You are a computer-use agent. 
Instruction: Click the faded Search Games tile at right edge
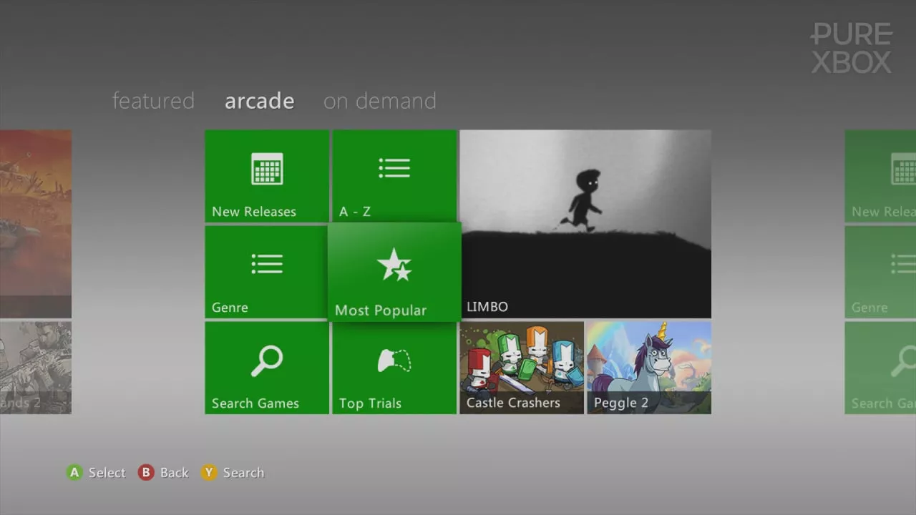[880, 367]
